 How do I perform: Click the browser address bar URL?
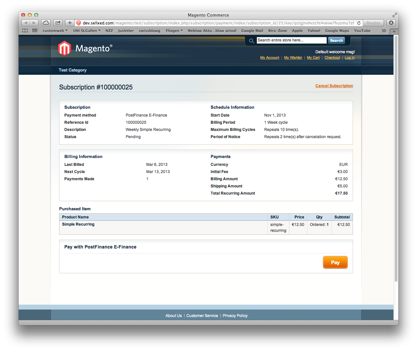coord(218,23)
